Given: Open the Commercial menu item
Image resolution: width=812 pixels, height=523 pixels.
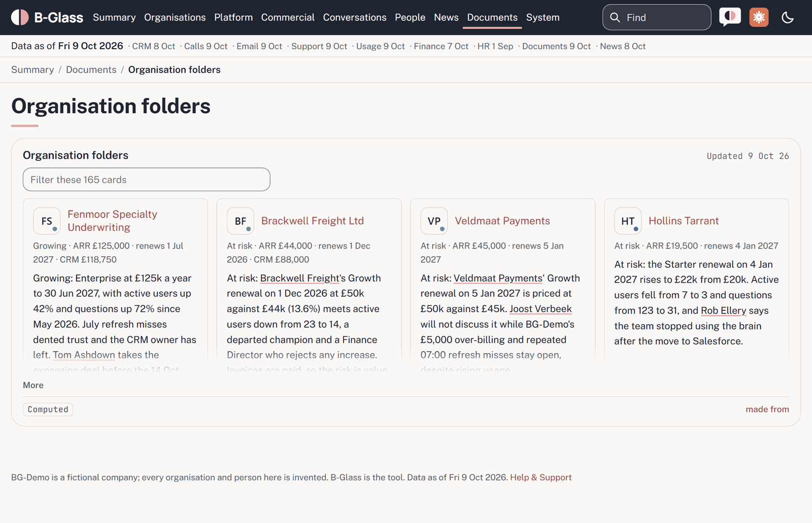Looking at the screenshot, I should [x=288, y=17].
